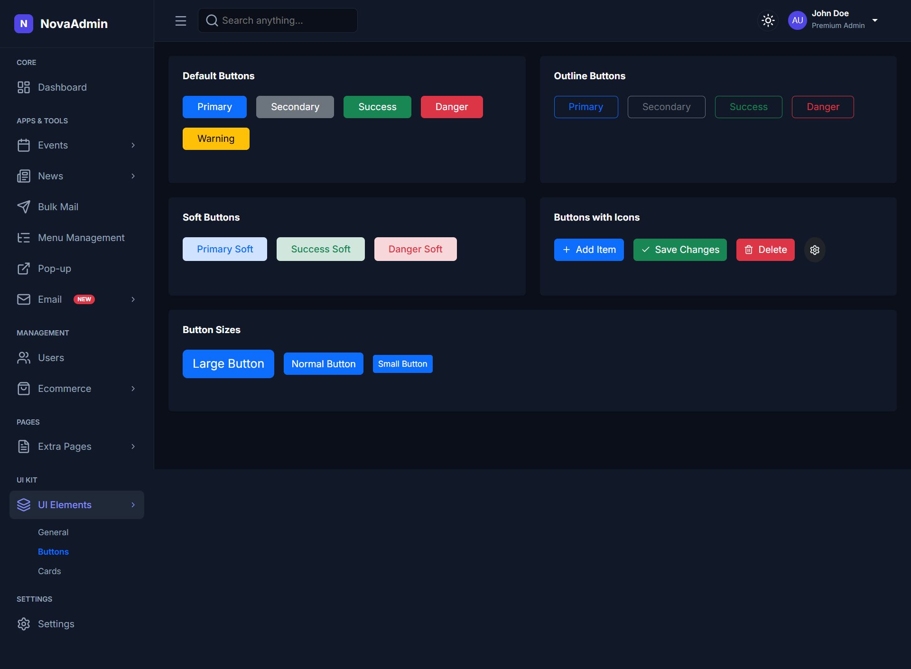Screen dimensions: 911x669
Task: Click the Users people icon
Action: [x=23, y=358]
